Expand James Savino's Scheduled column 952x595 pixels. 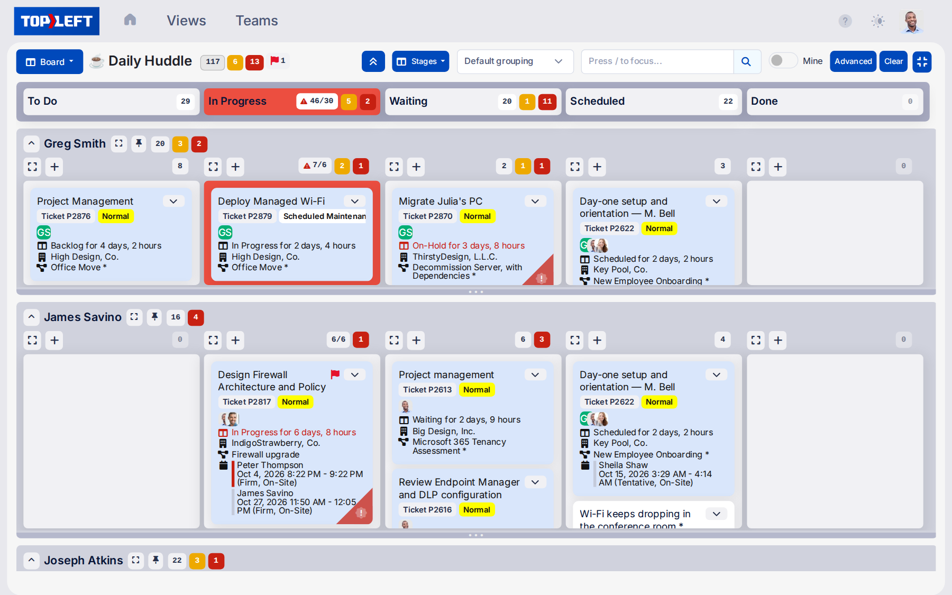[x=575, y=340]
